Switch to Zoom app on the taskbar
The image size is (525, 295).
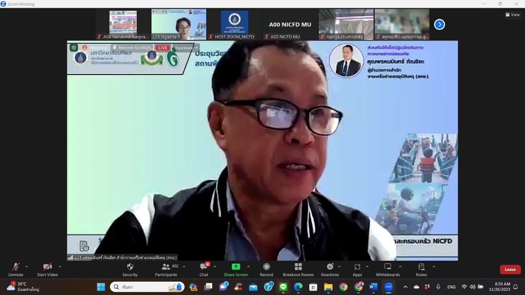pos(389,287)
